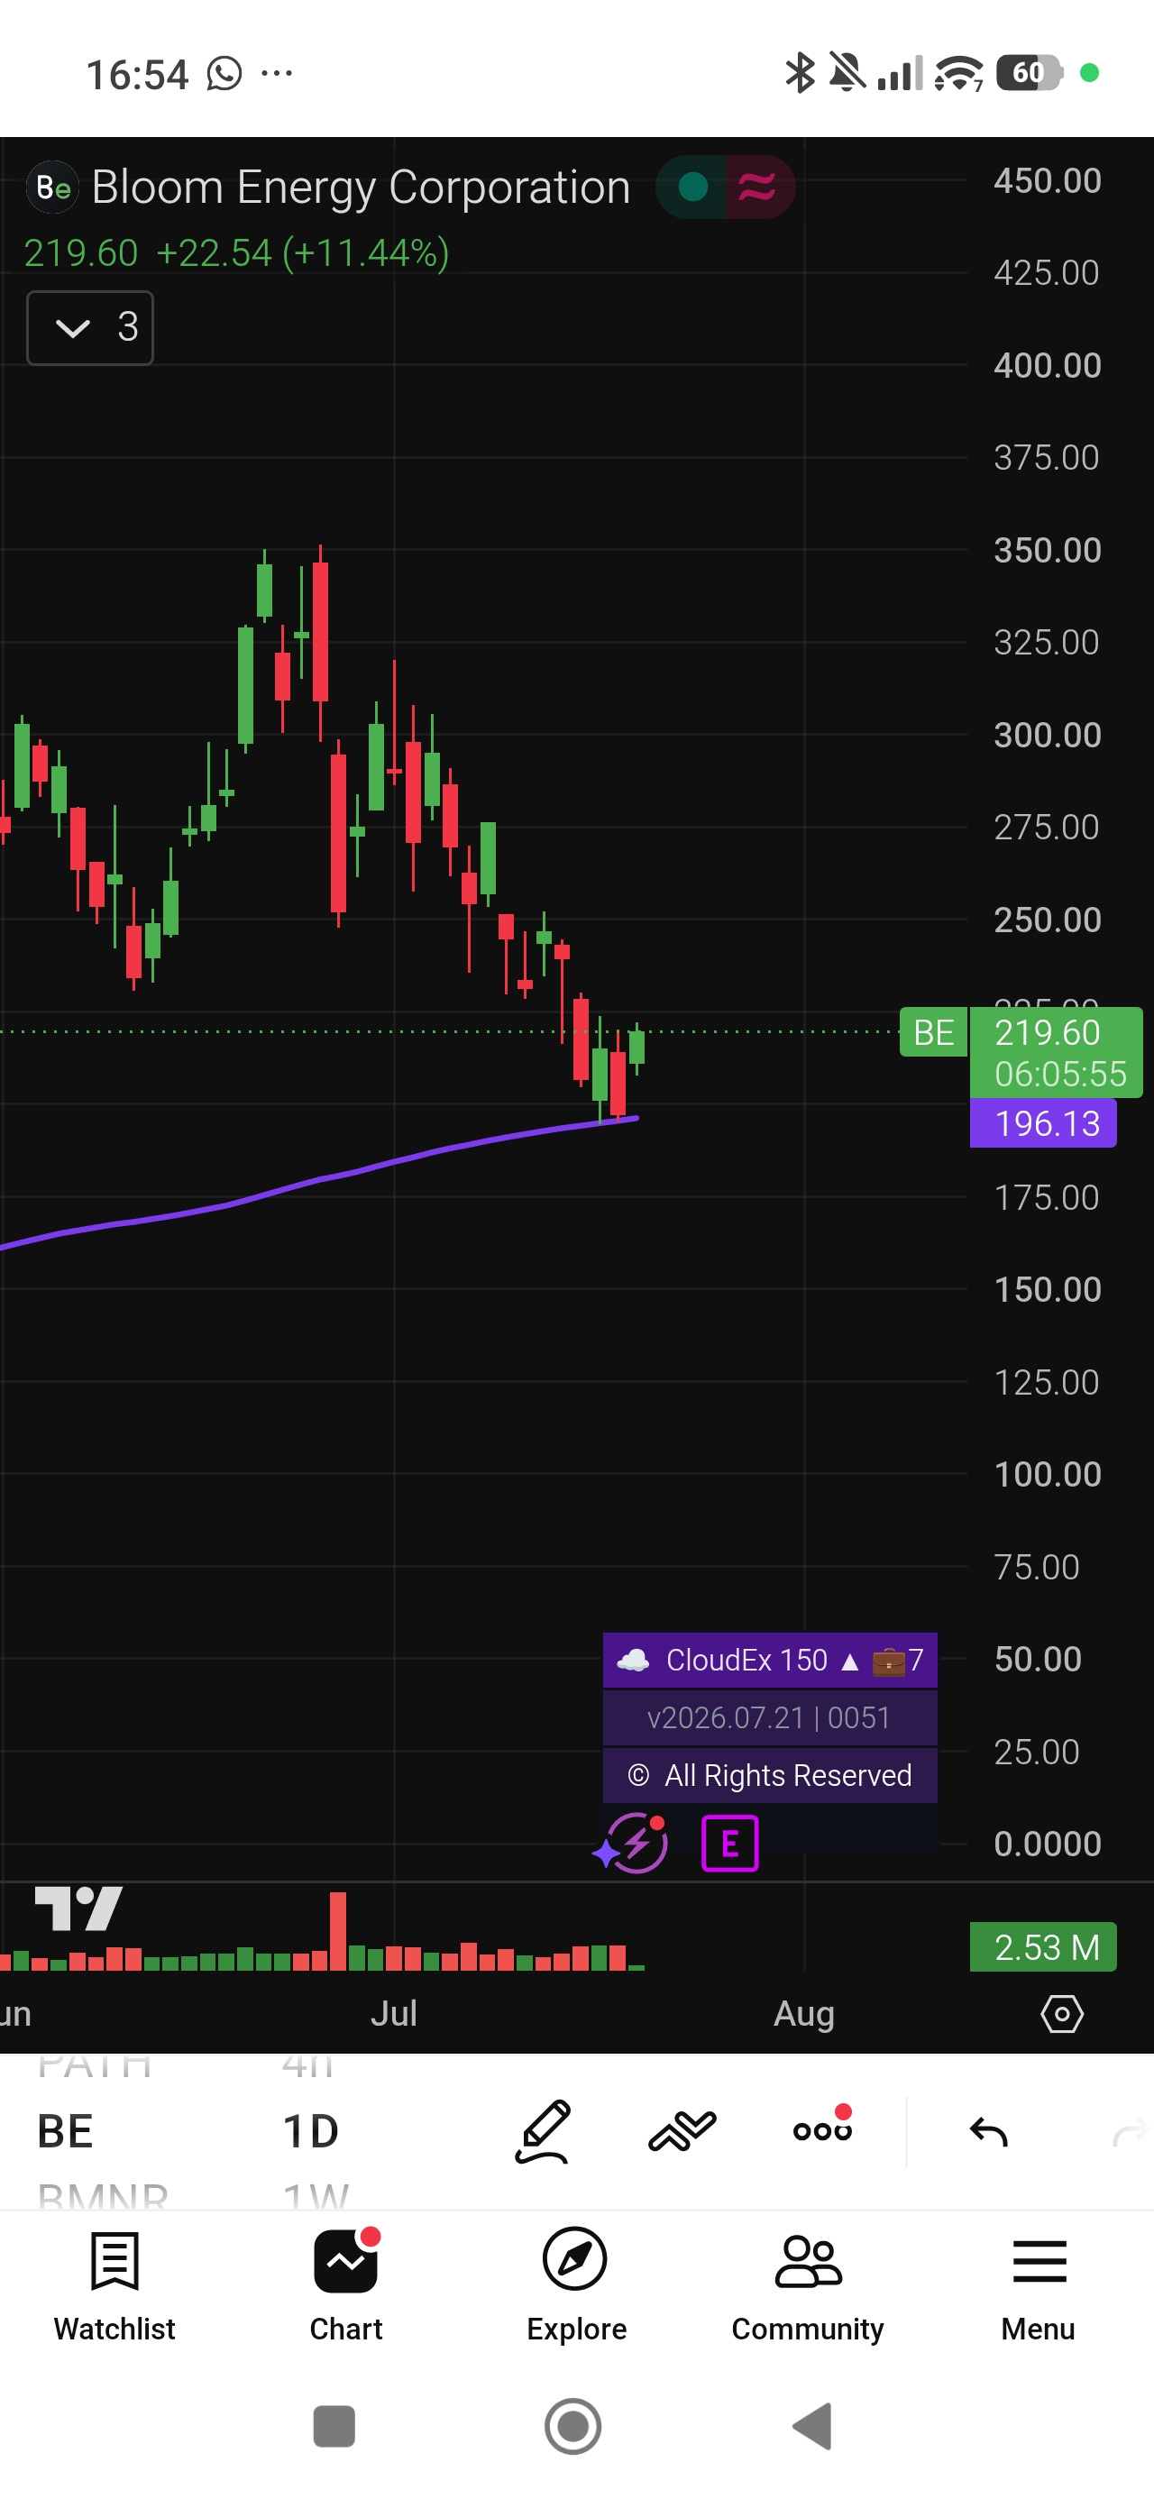1154x2499 pixels.
Task: Tap the earnings E marker
Action: pos(730,1842)
